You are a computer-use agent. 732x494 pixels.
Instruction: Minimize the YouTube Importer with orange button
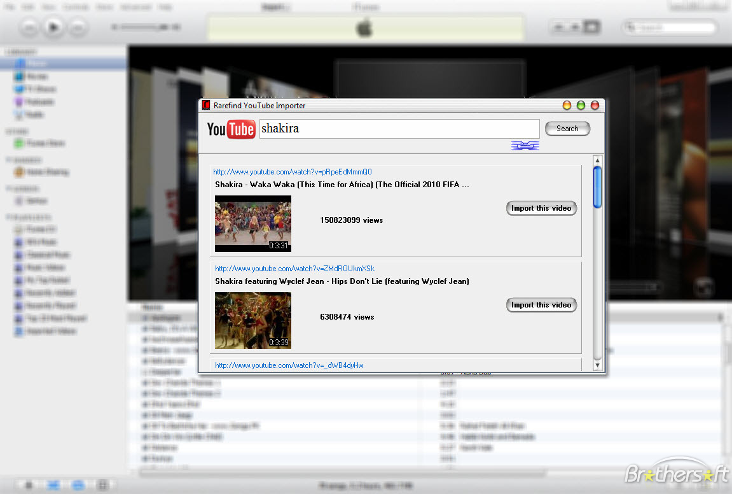pyautogui.click(x=567, y=105)
